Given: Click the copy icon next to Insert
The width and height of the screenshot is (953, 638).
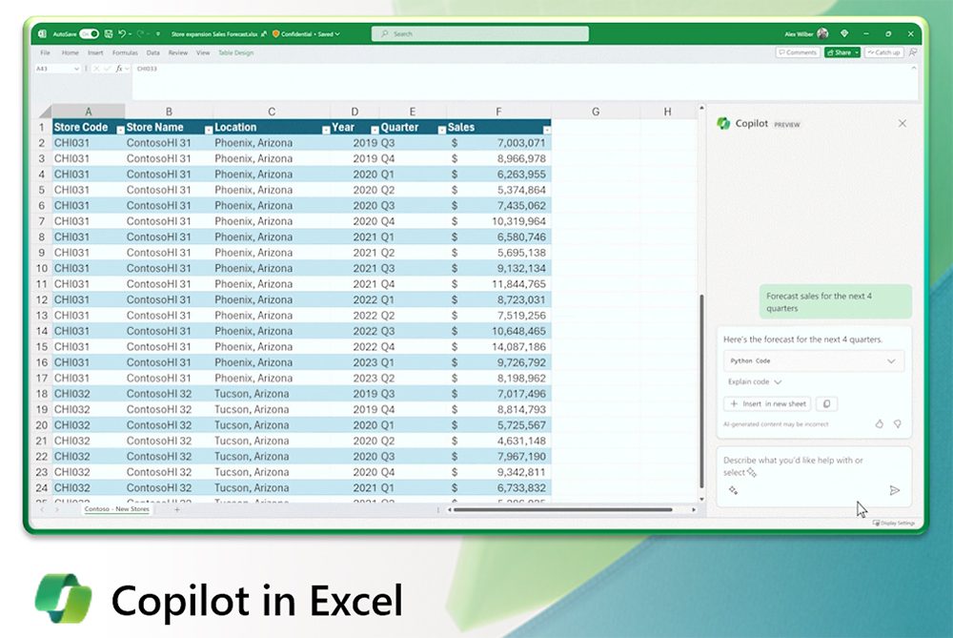Looking at the screenshot, I should (x=826, y=403).
